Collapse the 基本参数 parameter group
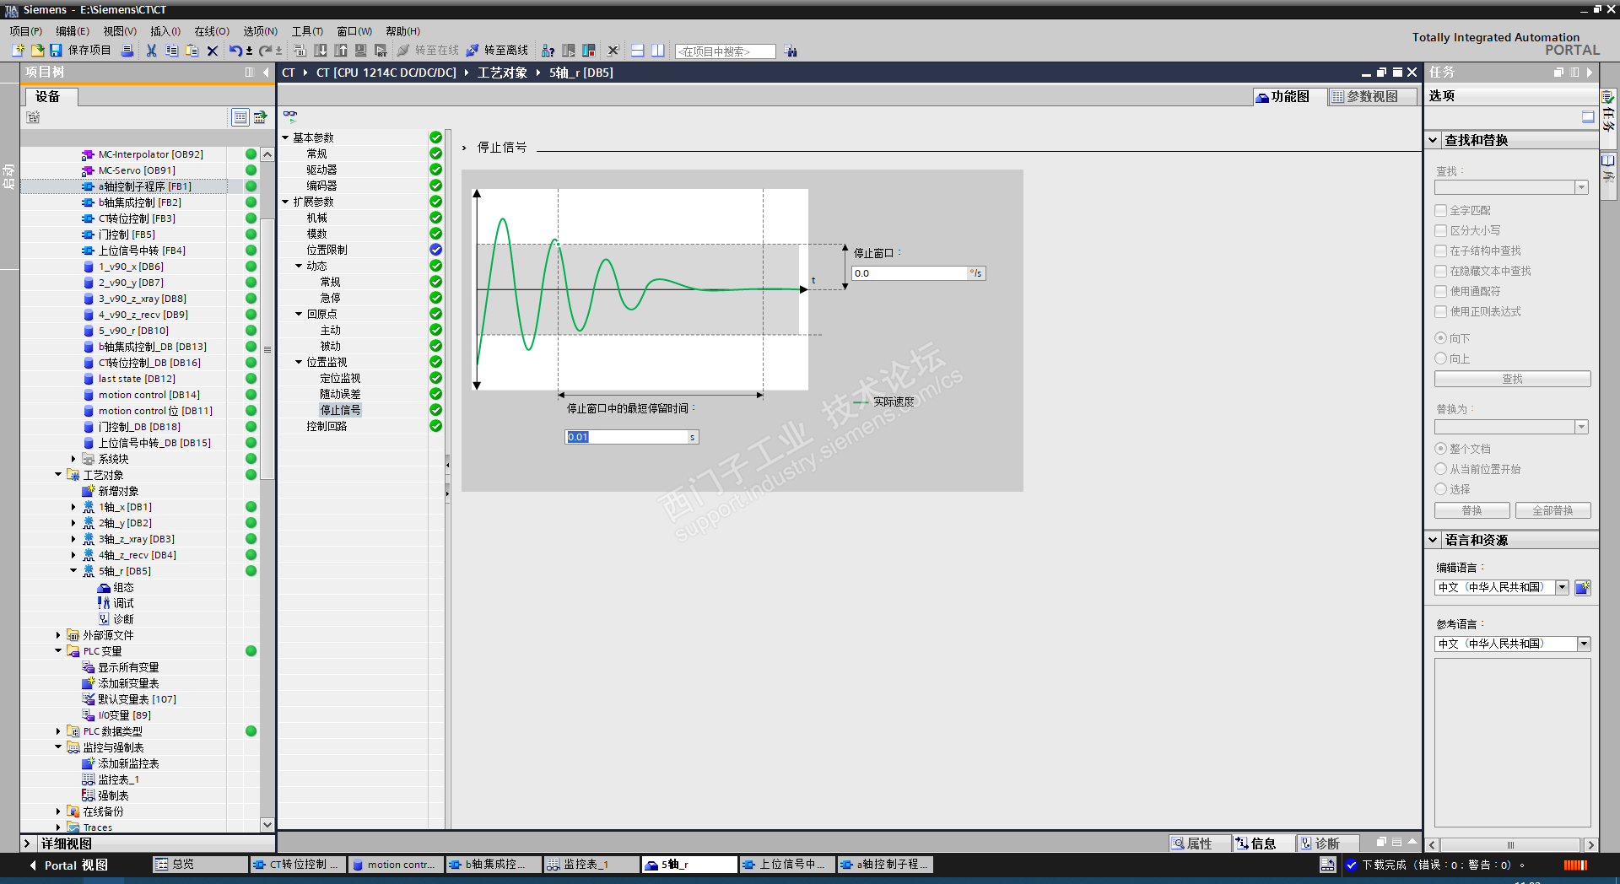Image resolution: width=1620 pixels, height=884 pixels. [x=285, y=137]
